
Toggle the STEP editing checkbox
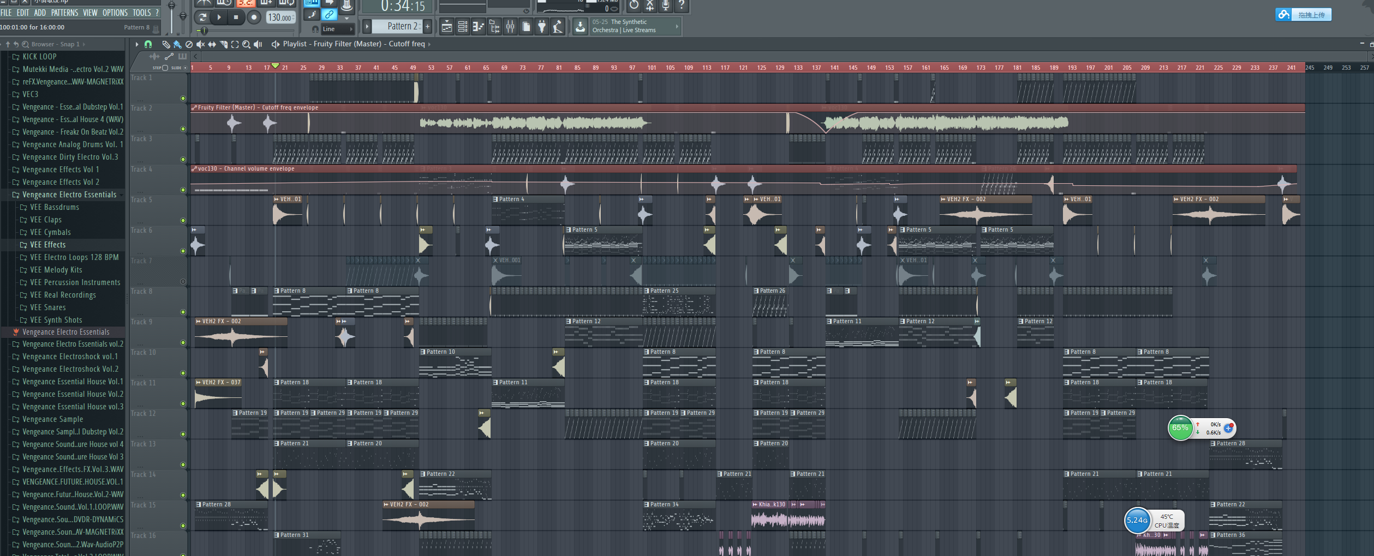(165, 68)
